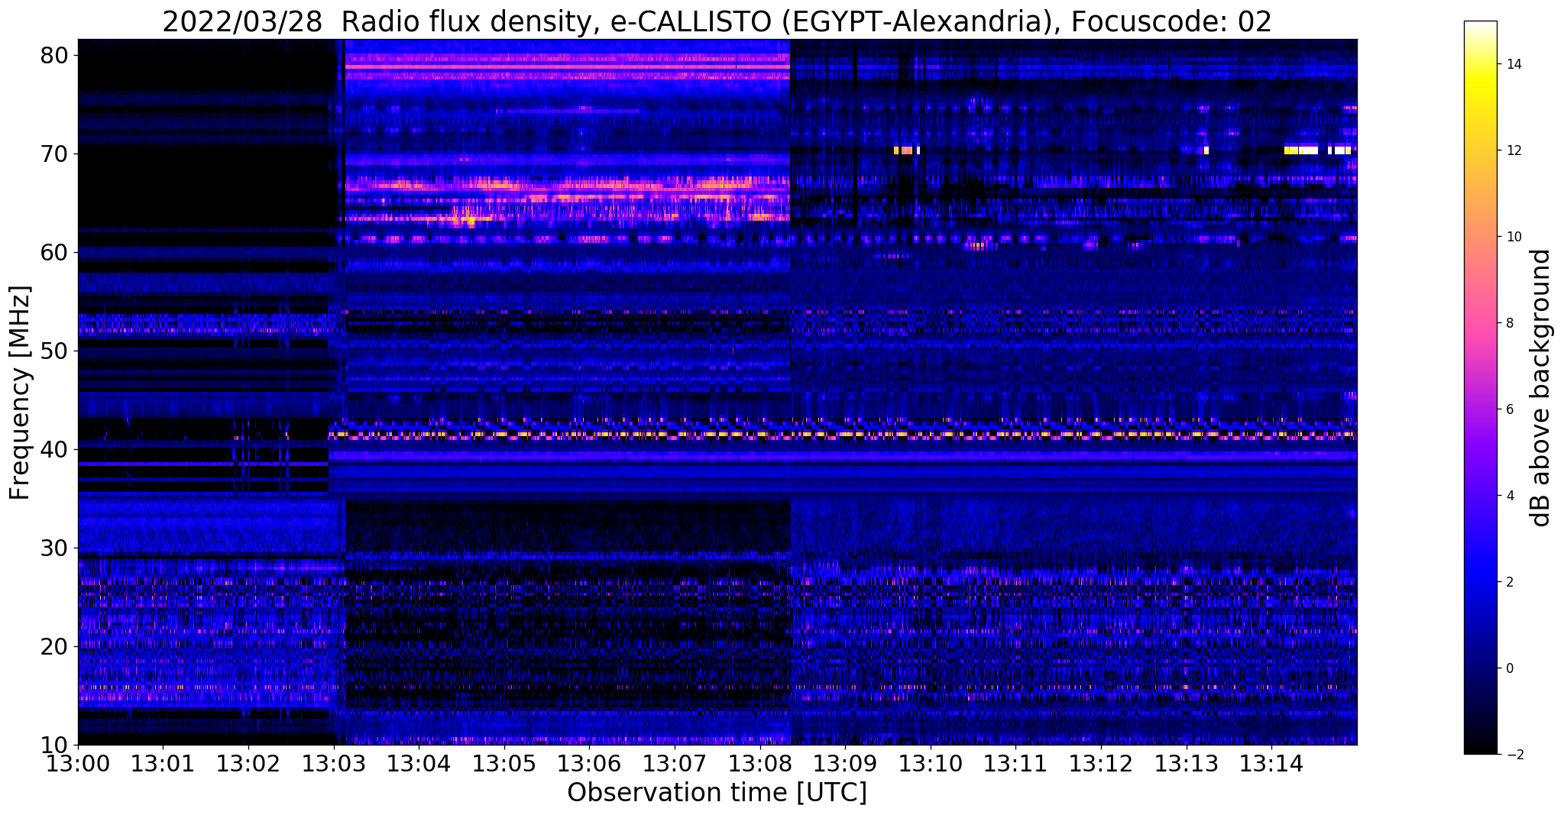The image size is (1564, 815).
Task: Click the colorbar tick label 12
Action: [1512, 150]
